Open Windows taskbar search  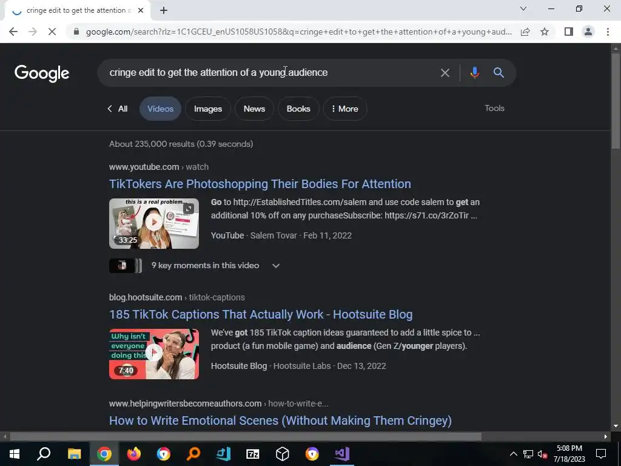44,454
